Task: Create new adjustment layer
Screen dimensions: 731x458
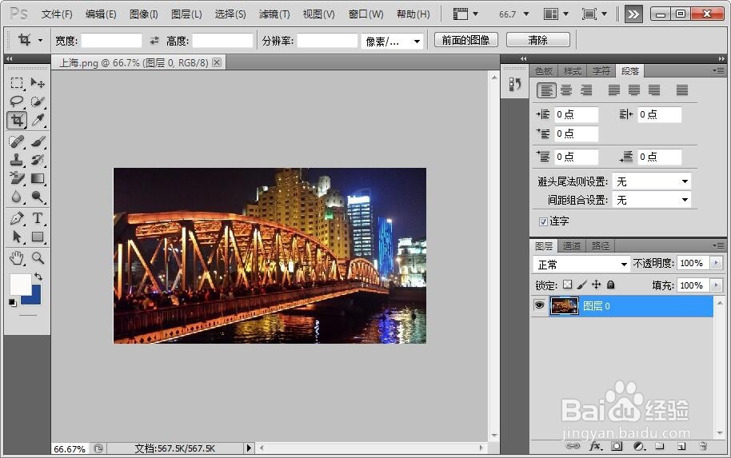Action: [639, 446]
